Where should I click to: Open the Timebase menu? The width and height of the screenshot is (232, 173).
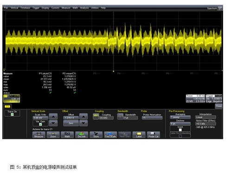pyautogui.click(x=25, y=8)
